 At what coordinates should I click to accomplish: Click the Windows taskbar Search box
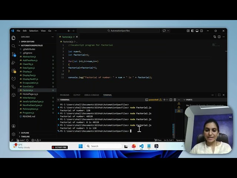(104, 146)
